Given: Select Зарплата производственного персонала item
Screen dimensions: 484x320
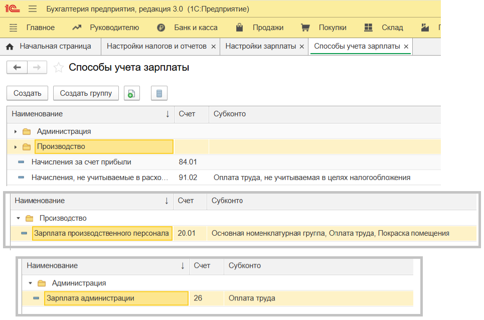Looking at the screenshot, I should (102, 233).
